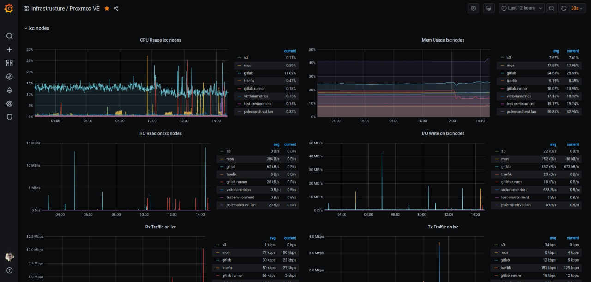Image resolution: width=591 pixels, height=282 pixels.
Task: Star the Proxmox VE dashboard
Action: point(107,8)
